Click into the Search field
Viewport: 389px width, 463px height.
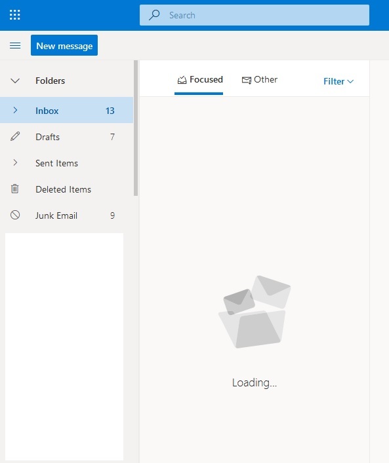pyautogui.click(x=255, y=15)
